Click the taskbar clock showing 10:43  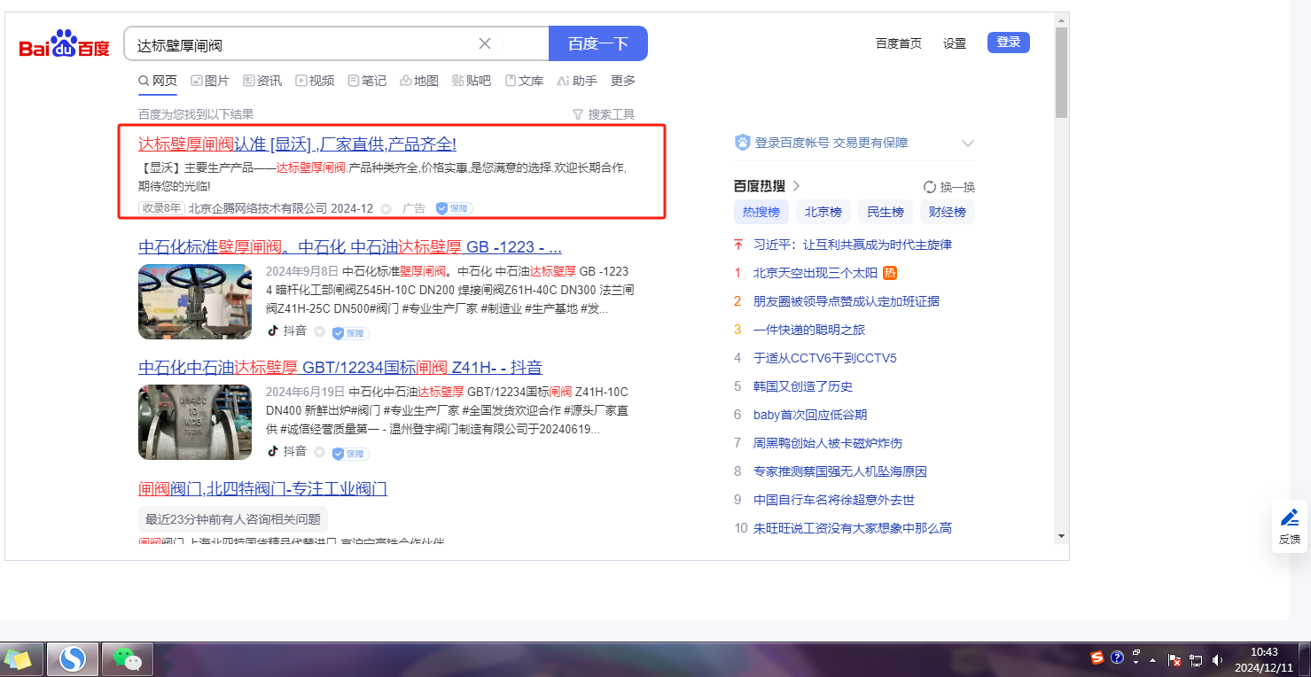1264,659
